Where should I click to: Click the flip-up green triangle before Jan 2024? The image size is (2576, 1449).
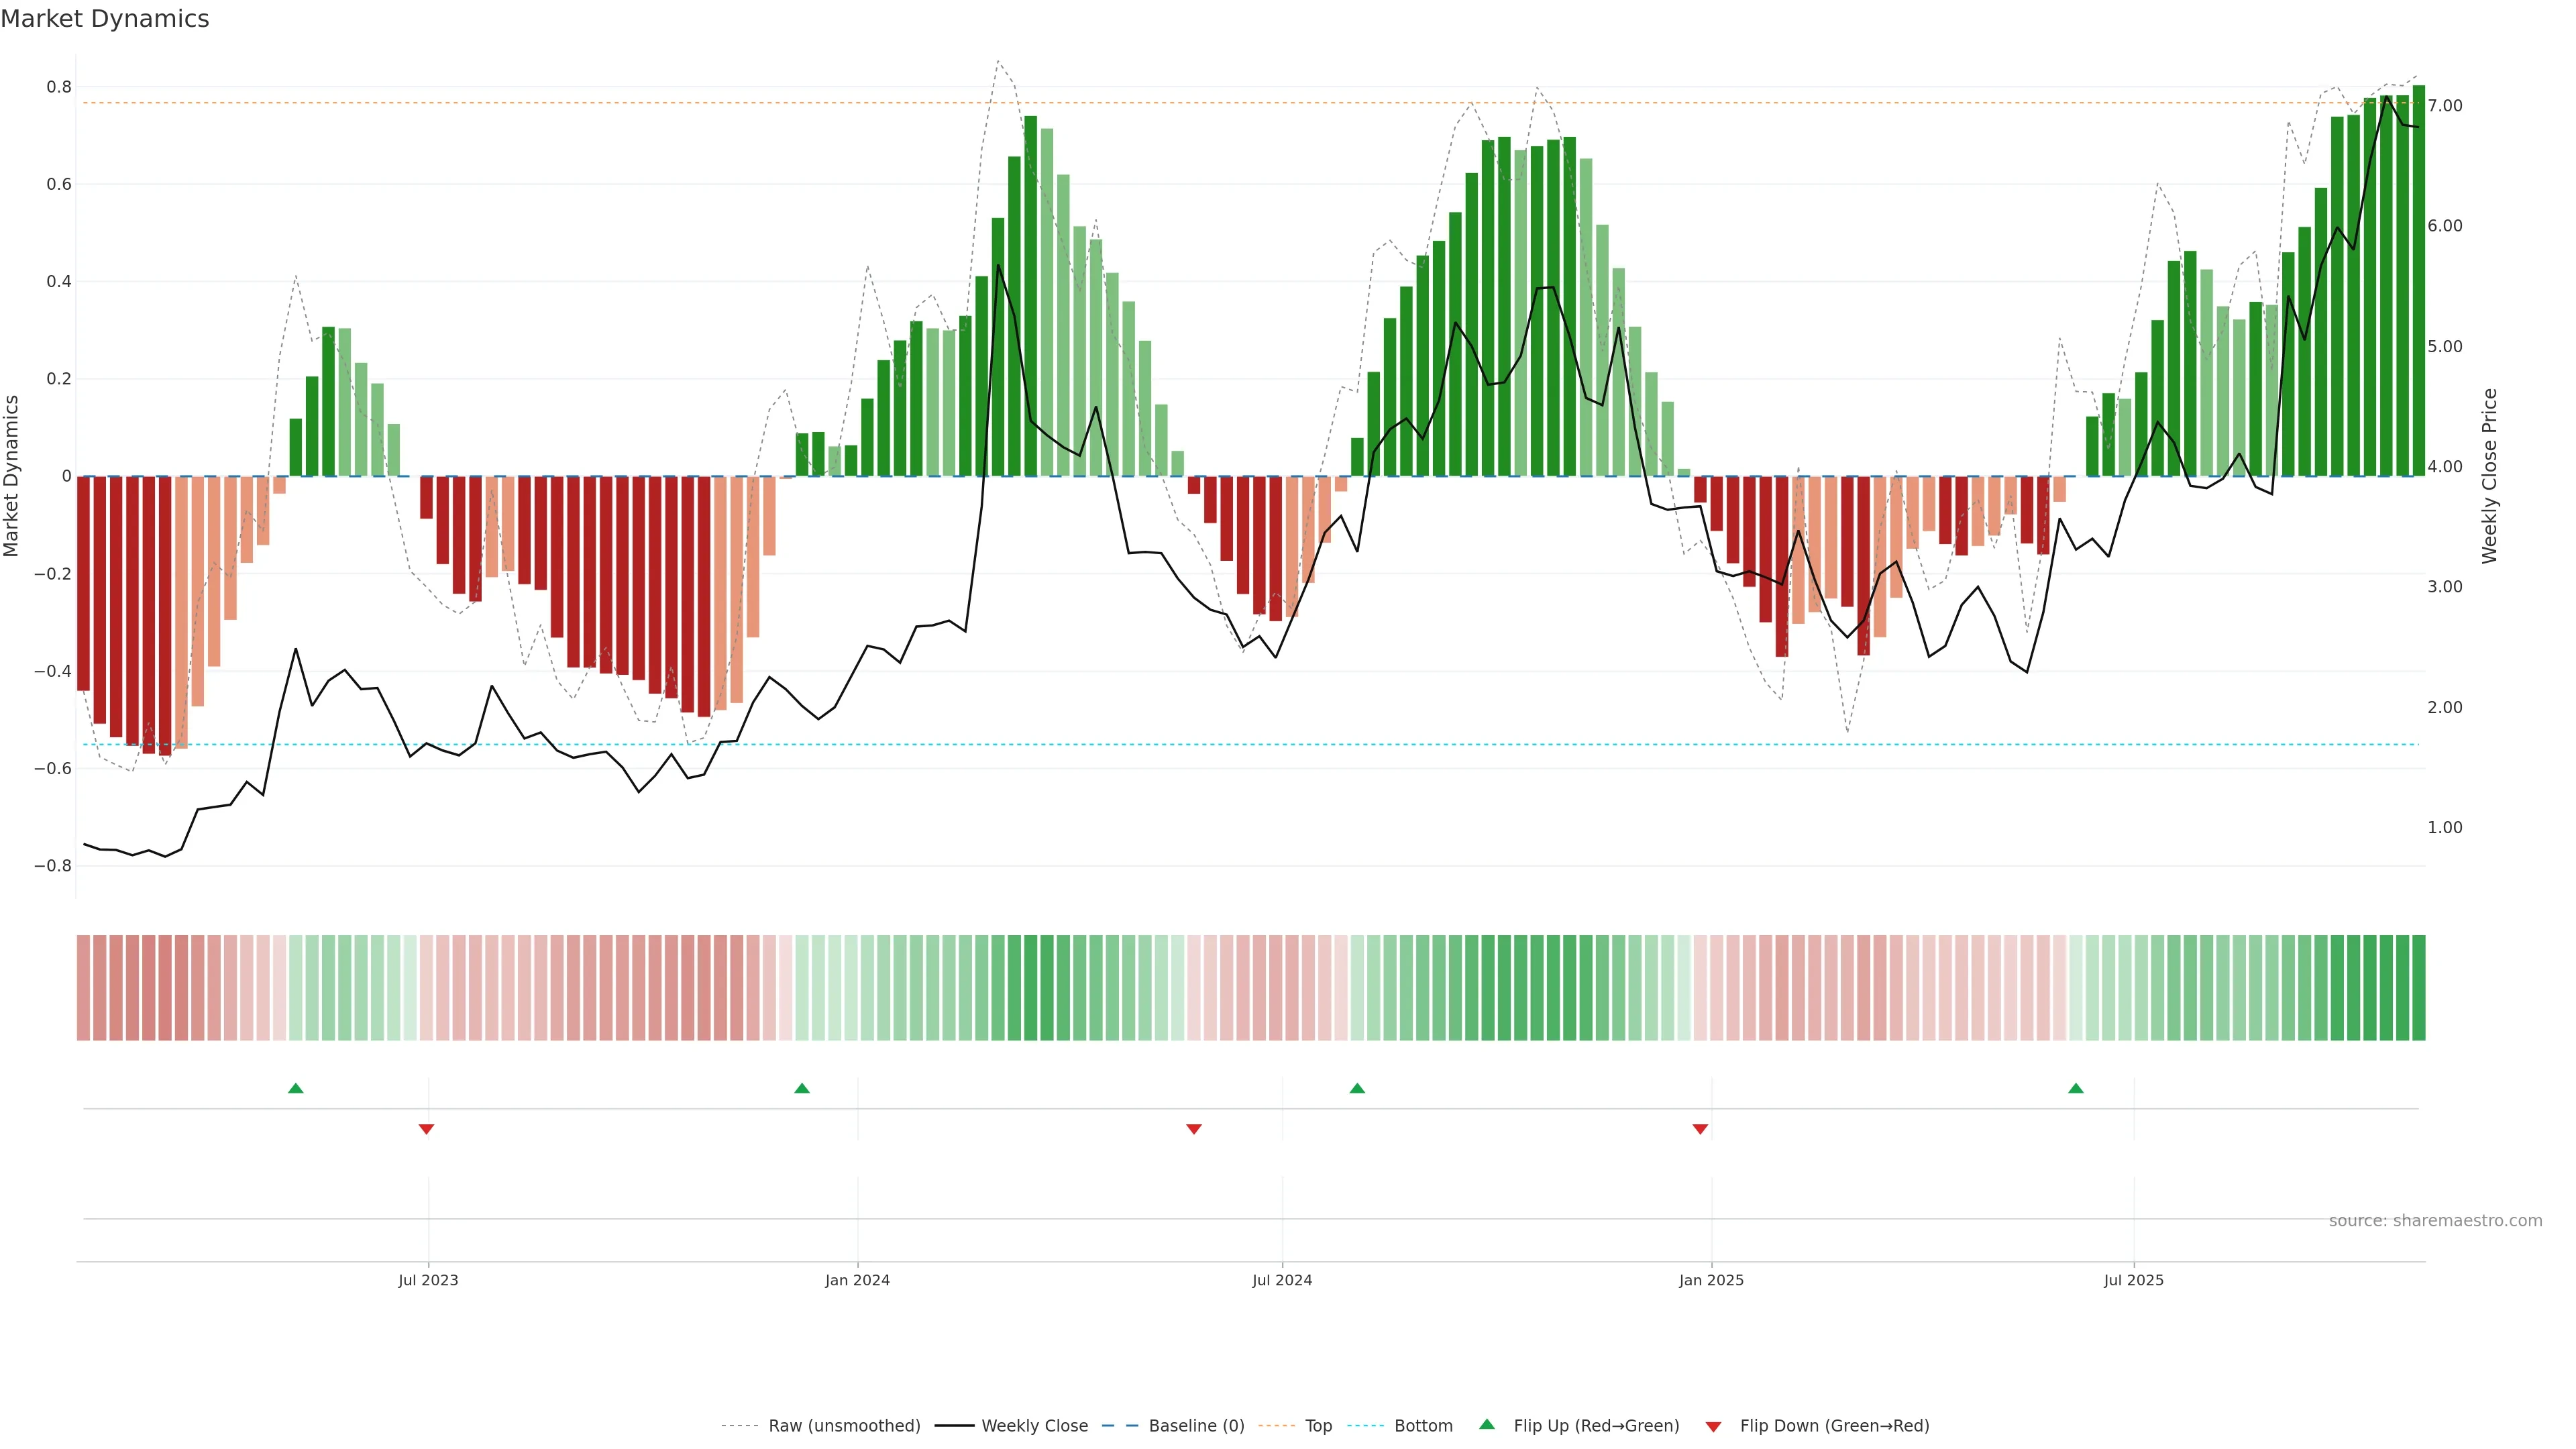coord(802,1088)
